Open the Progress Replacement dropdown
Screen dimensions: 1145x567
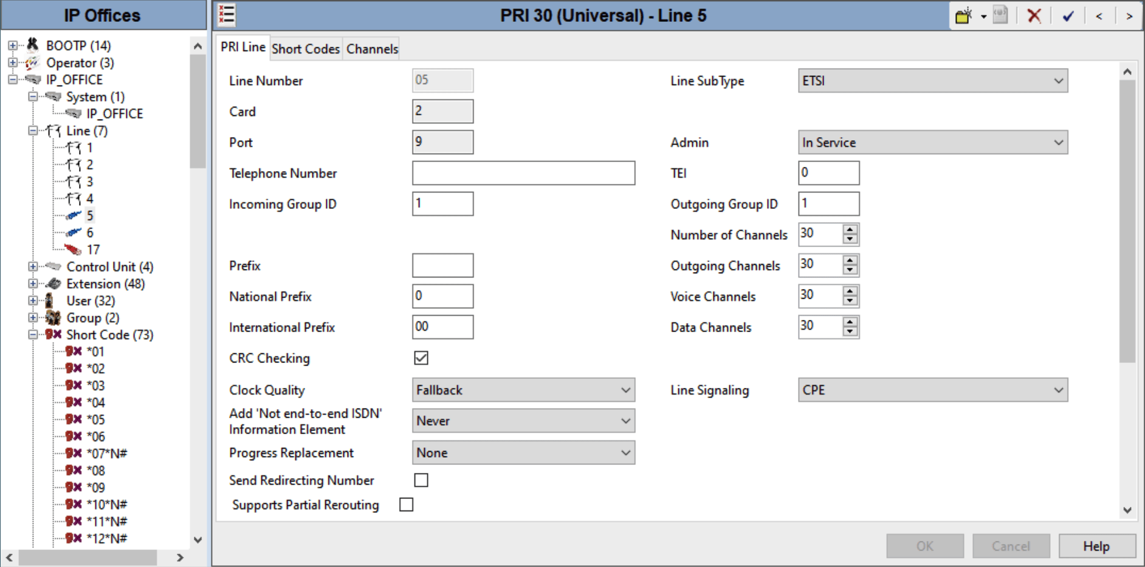click(x=523, y=453)
